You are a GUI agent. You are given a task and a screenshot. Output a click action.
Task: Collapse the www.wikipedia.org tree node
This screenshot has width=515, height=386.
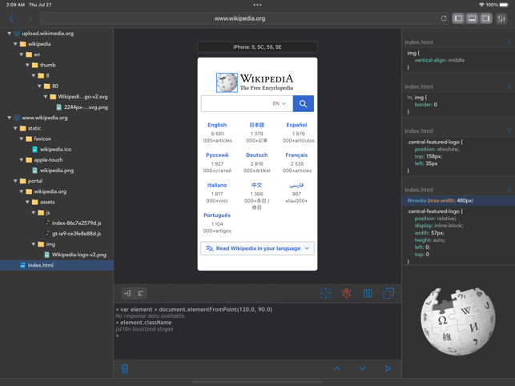9,118
